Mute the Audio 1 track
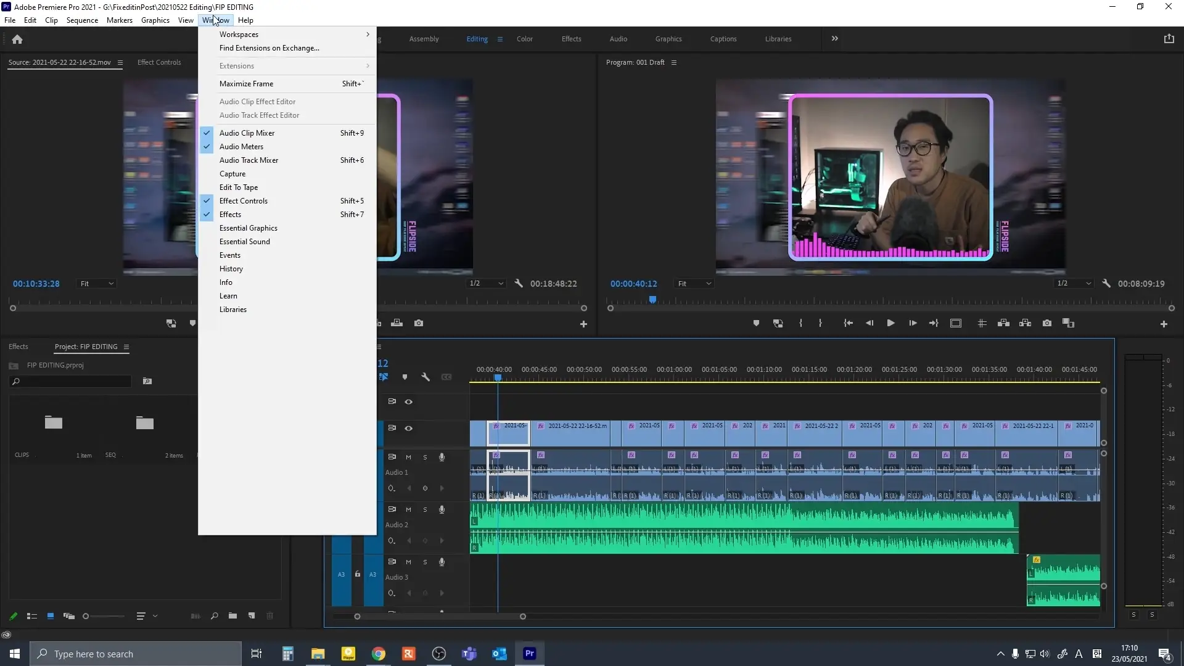Viewport: 1184px width, 666px height. [408, 458]
